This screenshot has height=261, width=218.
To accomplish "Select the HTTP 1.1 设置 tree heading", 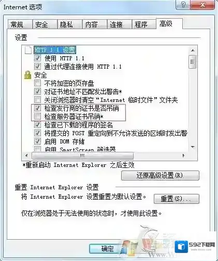I will (x=55, y=50).
